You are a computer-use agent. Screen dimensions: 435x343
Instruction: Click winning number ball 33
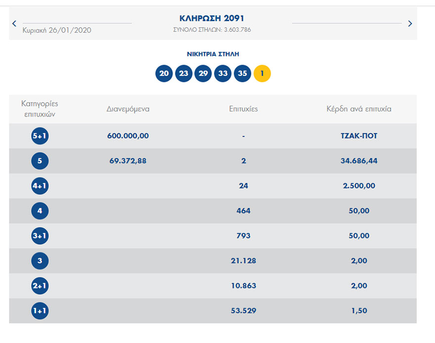coord(223,74)
